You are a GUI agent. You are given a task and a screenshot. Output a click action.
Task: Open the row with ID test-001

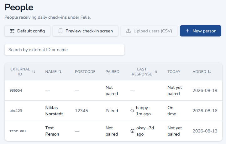[113, 131]
